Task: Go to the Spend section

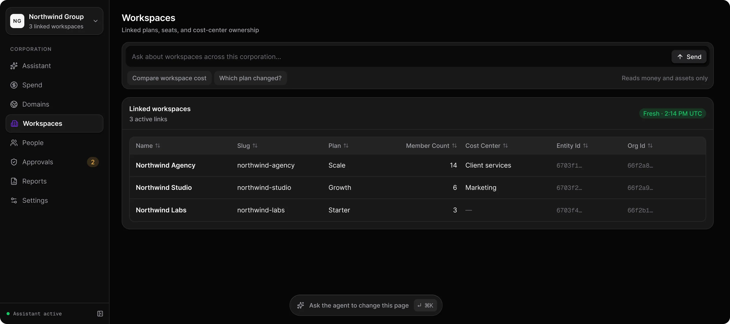Action: tap(54, 85)
